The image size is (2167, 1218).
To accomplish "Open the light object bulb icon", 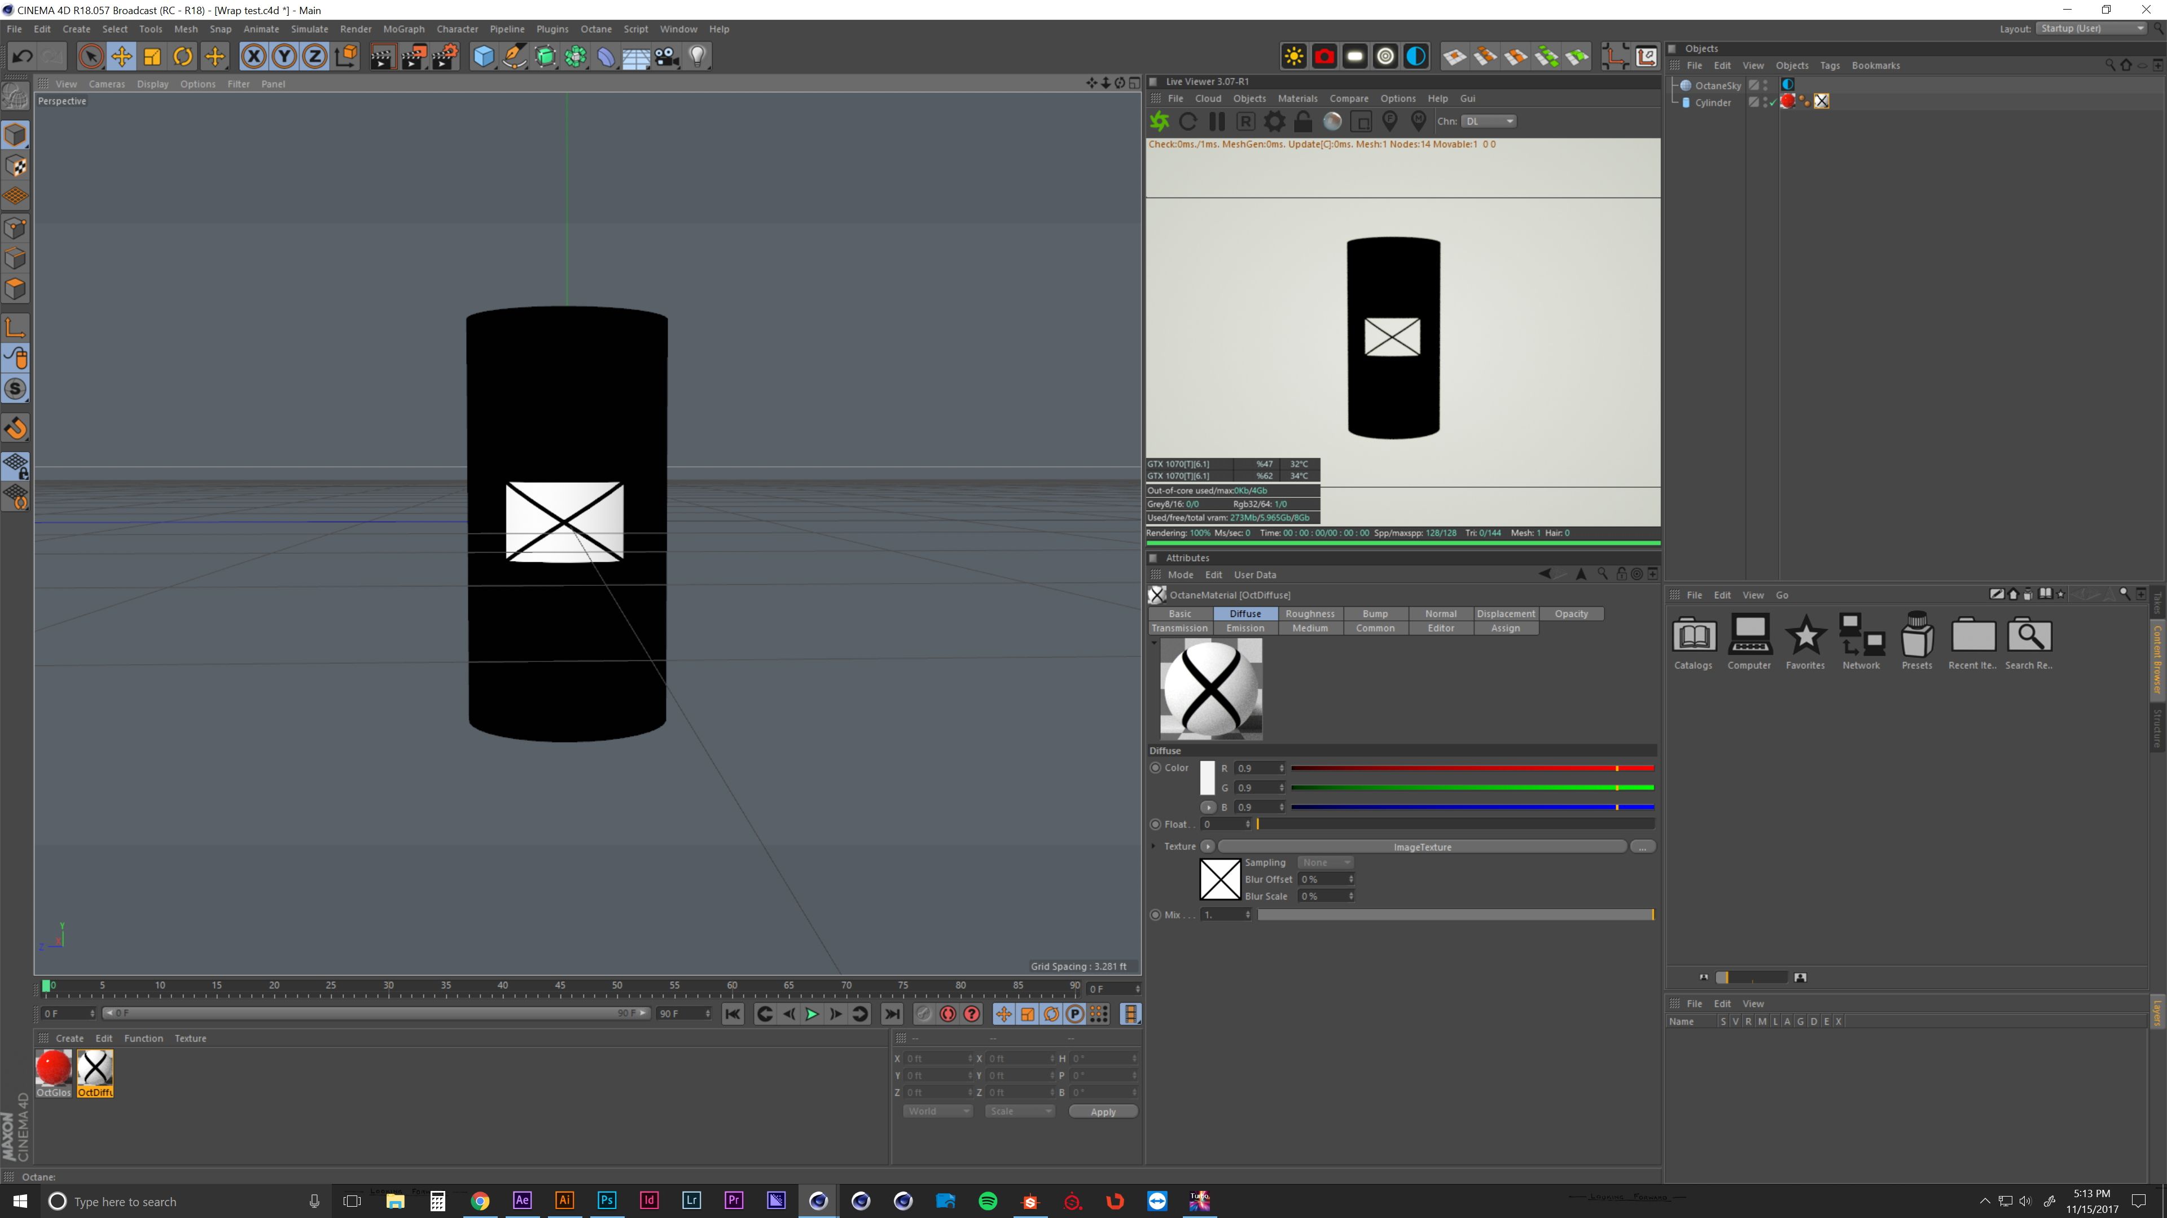I will 698,56.
